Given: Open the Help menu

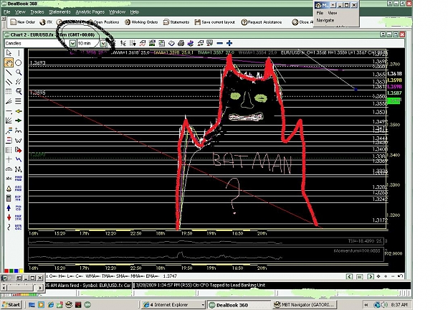Looking at the screenshot, I should tap(135, 12).
